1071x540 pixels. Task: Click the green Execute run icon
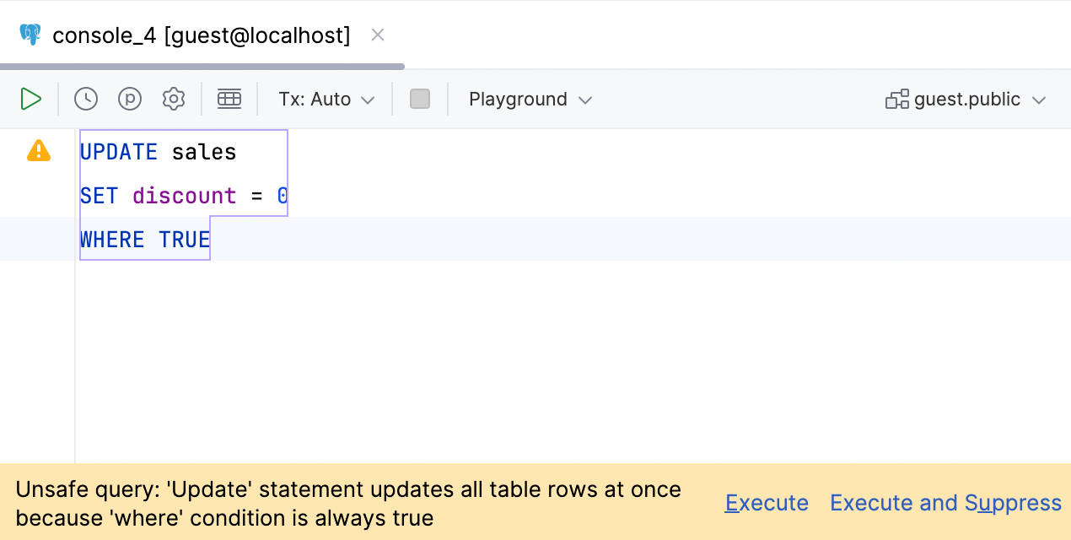click(31, 100)
